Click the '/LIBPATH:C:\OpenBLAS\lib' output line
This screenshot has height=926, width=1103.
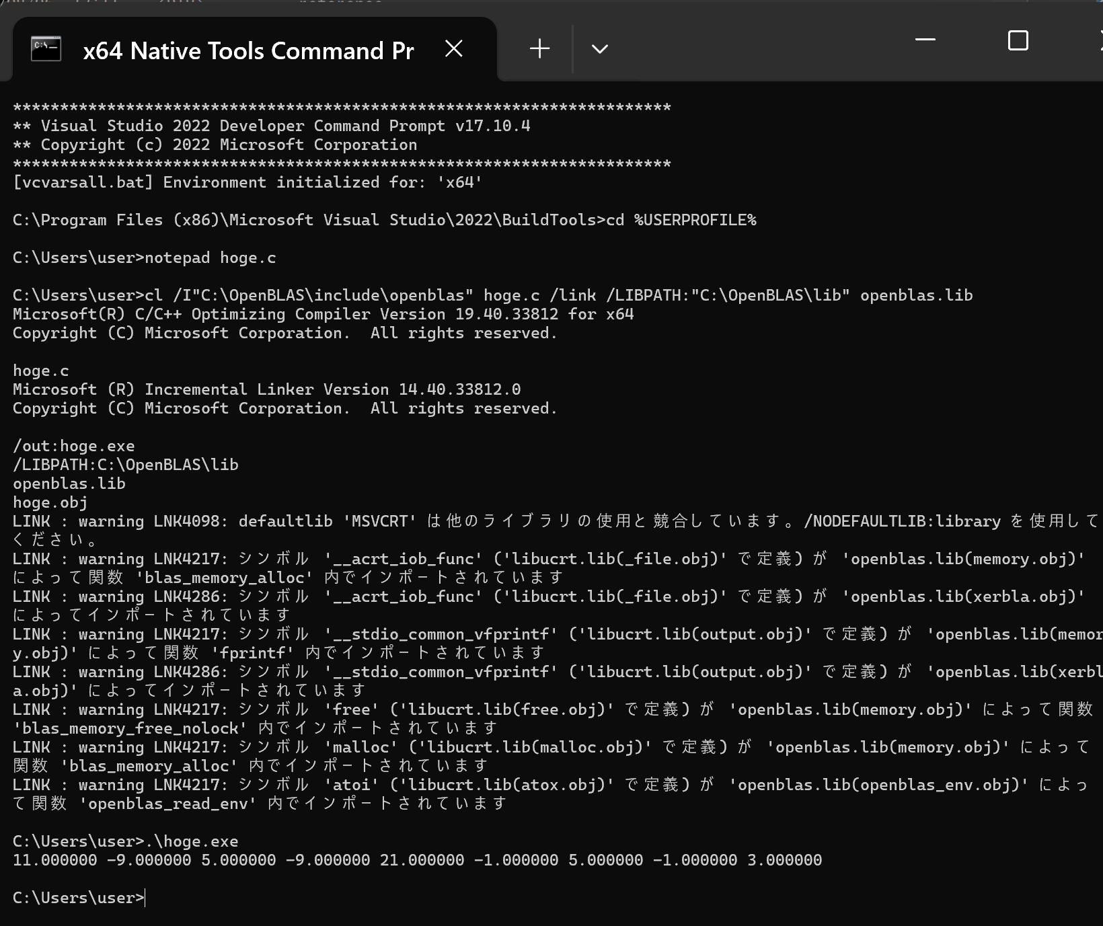point(126,465)
